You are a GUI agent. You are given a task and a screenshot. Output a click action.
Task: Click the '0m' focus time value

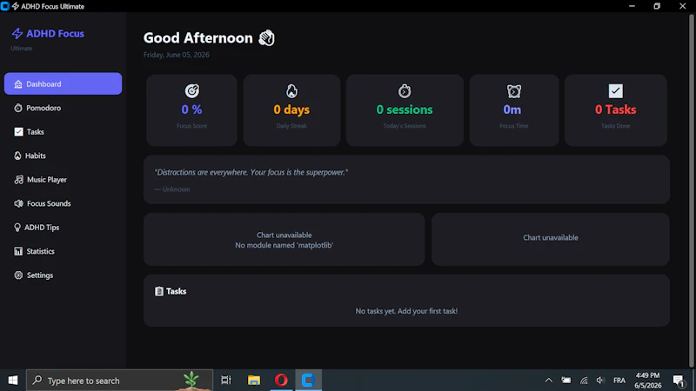click(512, 109)
